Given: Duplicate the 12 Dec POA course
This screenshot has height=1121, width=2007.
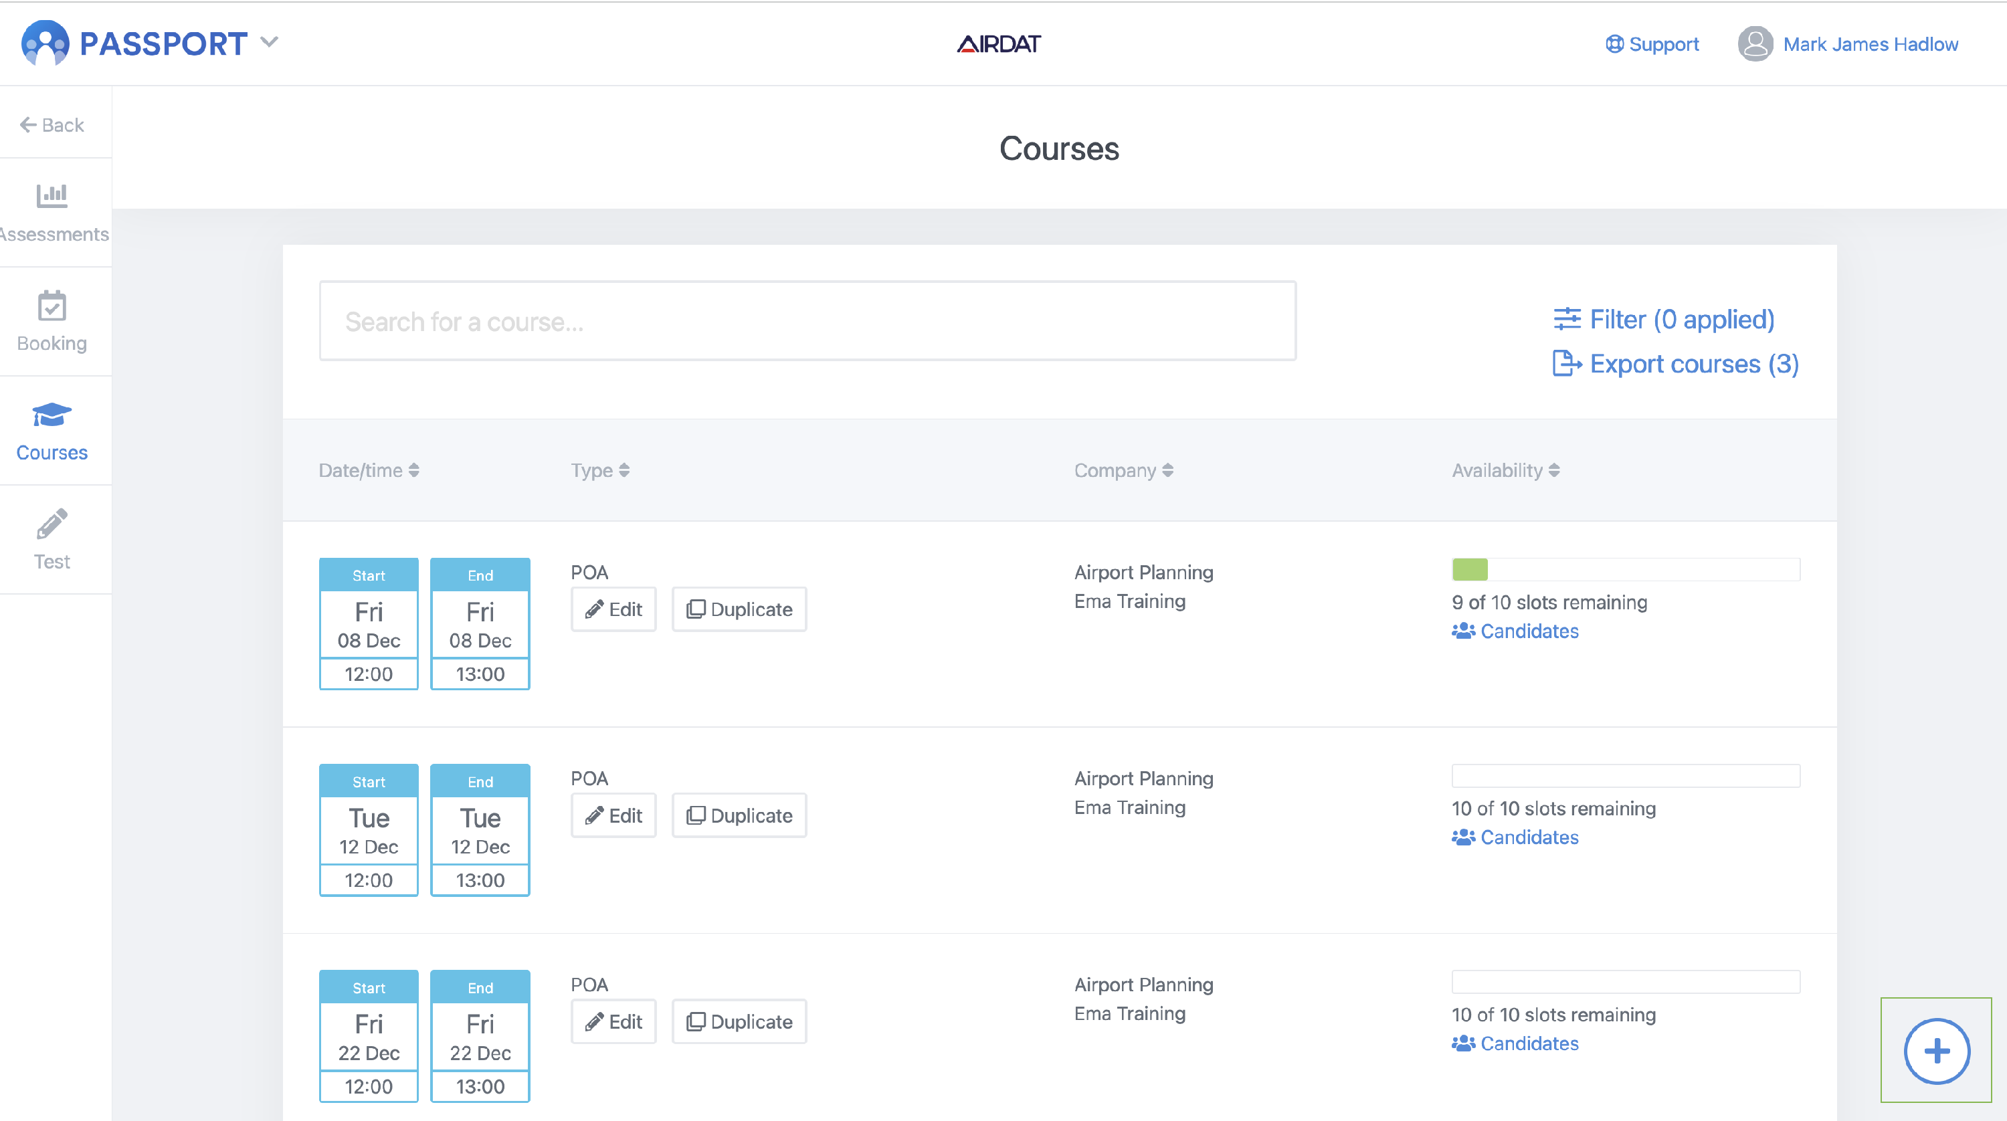Looking at the screenshot, I should (x=739, y=815).
